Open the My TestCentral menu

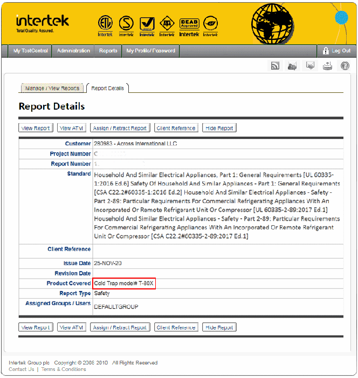click(x=30, y=51)
